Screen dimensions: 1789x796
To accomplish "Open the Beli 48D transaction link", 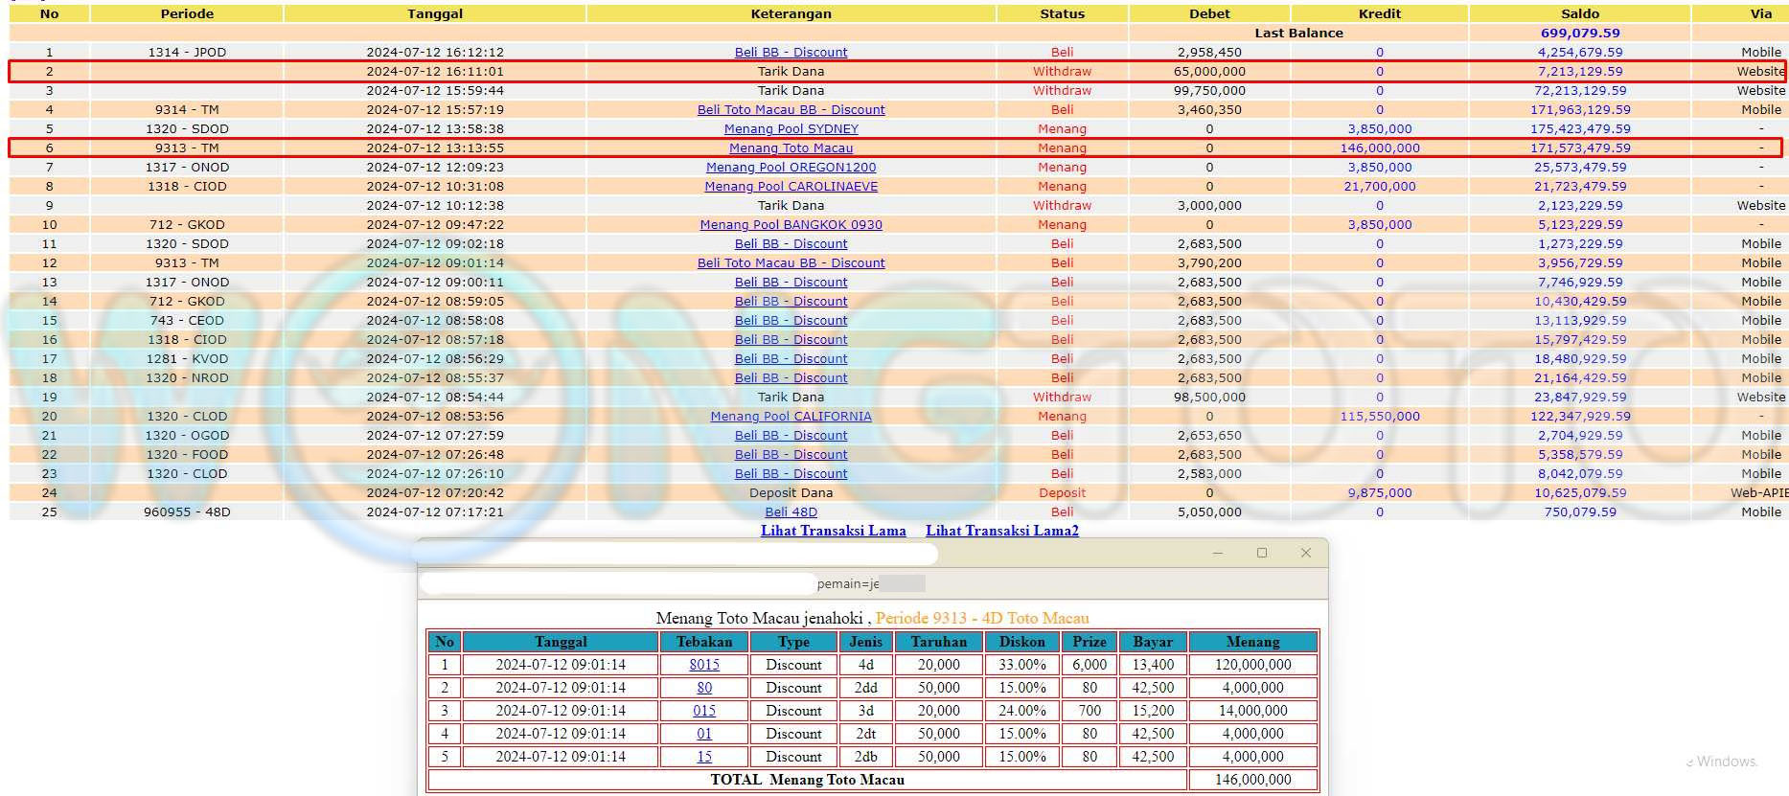I will (791, 512).
